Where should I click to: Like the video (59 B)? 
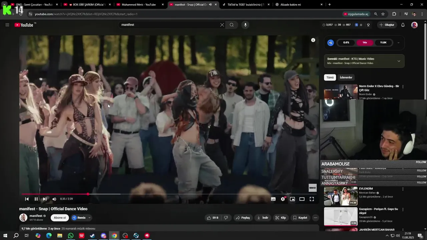tap(212, 218)
